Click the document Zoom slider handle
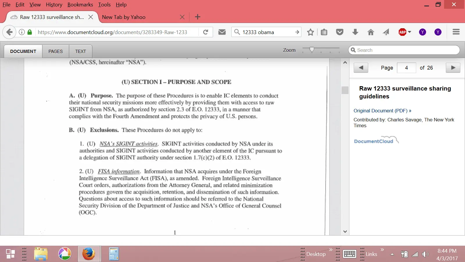Screen dimensions: 465x262 pyautogui.click(x=312, y=50)
